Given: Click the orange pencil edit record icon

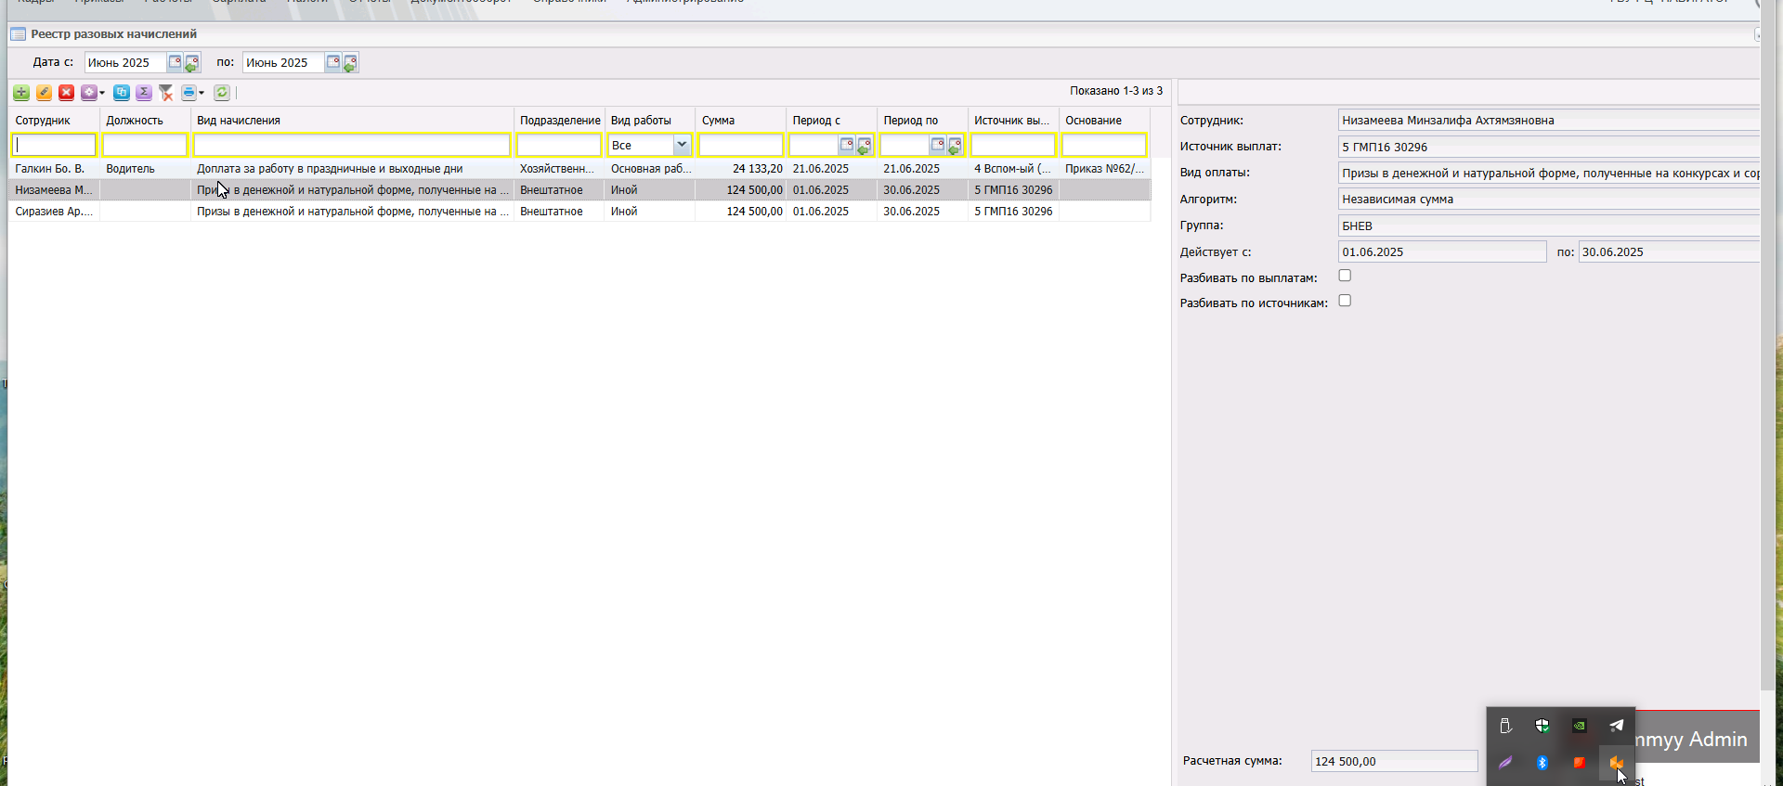Looking at the screenshot, I should [x=44, y=93].
